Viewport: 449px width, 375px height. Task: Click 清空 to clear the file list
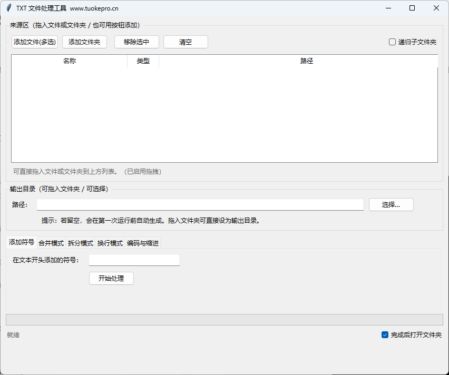pyautogui.click(x=186, y=42)
